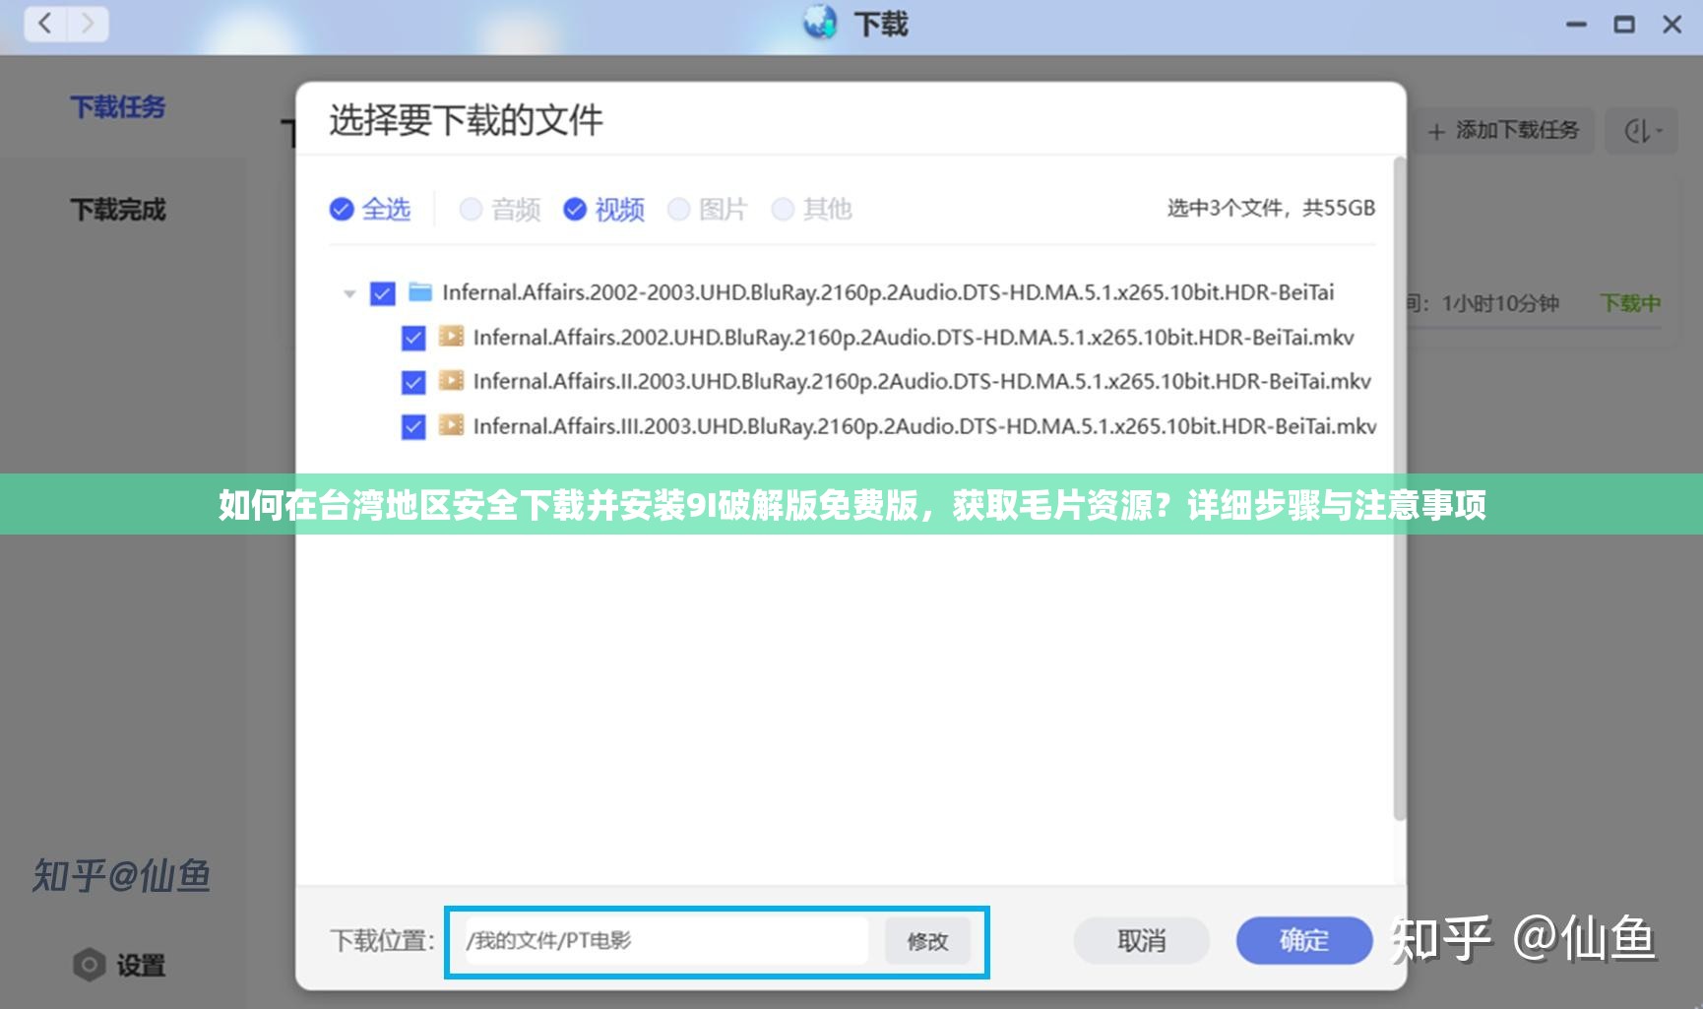Click the video file icon for Infernal.Affairs.III.2003 mkv
The image size is (1703, 1009).
coord(452,426)
